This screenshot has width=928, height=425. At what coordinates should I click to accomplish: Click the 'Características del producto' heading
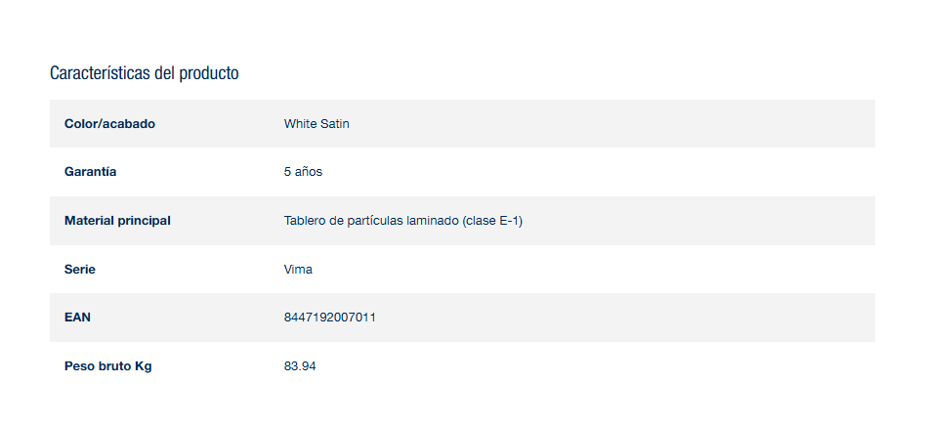[x=144, y=73]
